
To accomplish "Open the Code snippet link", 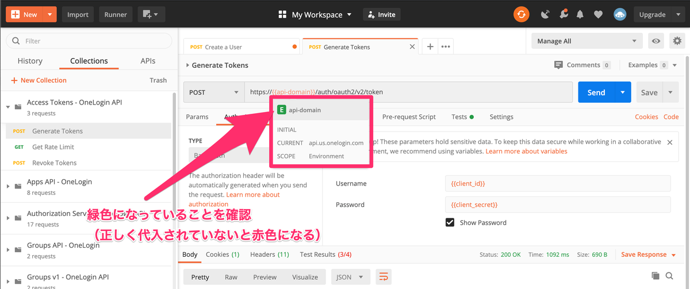I will coord(671,117).
